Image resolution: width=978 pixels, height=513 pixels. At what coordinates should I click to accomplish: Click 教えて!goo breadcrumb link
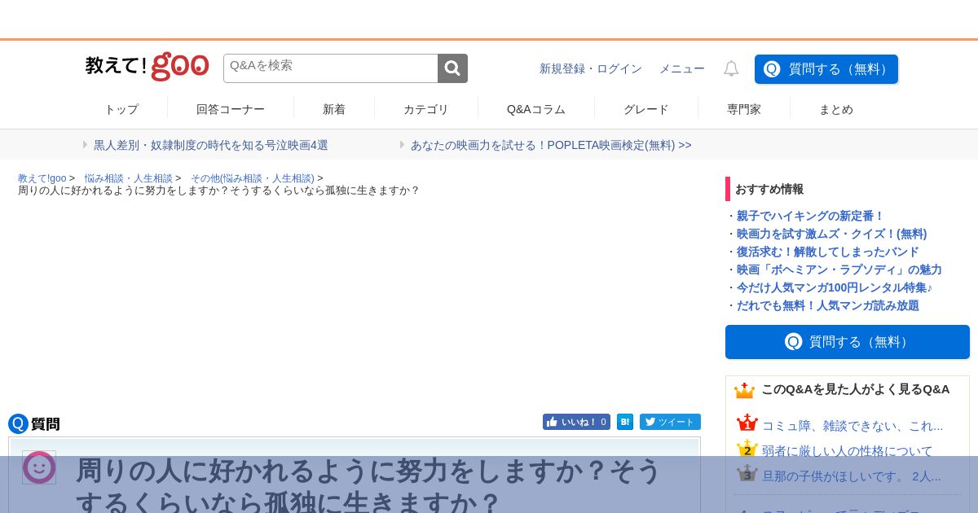click(42, 178)
